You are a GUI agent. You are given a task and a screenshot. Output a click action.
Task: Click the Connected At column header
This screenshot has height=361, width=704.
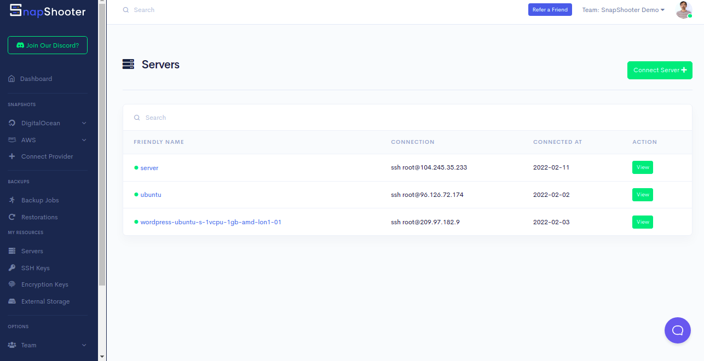click(557, 142)
